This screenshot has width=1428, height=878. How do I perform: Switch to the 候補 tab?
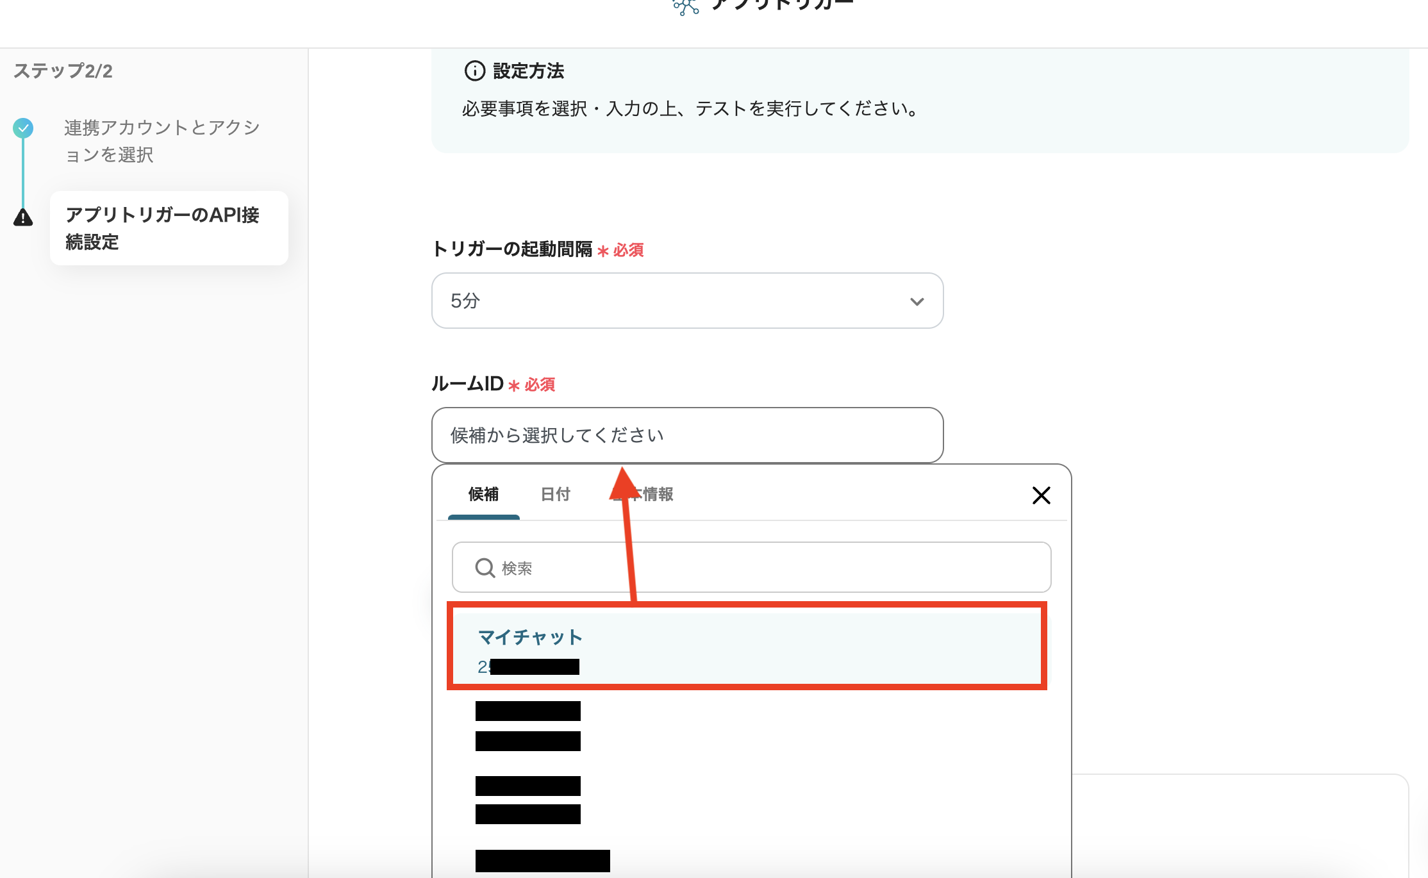tap(483, 494)
